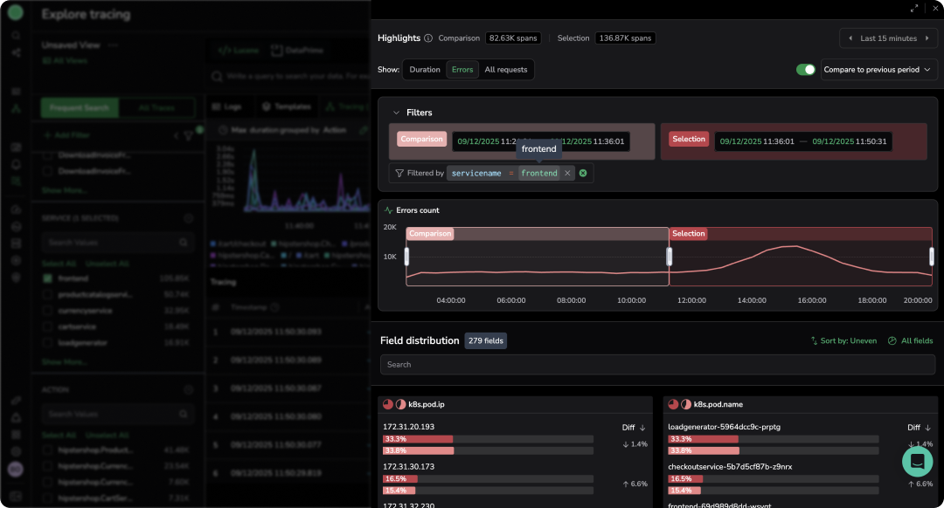The width and height of the screenshot is (944, 508).
Task: Expand the Highlights panel to fullscreen
Action: tap(914, 8)
